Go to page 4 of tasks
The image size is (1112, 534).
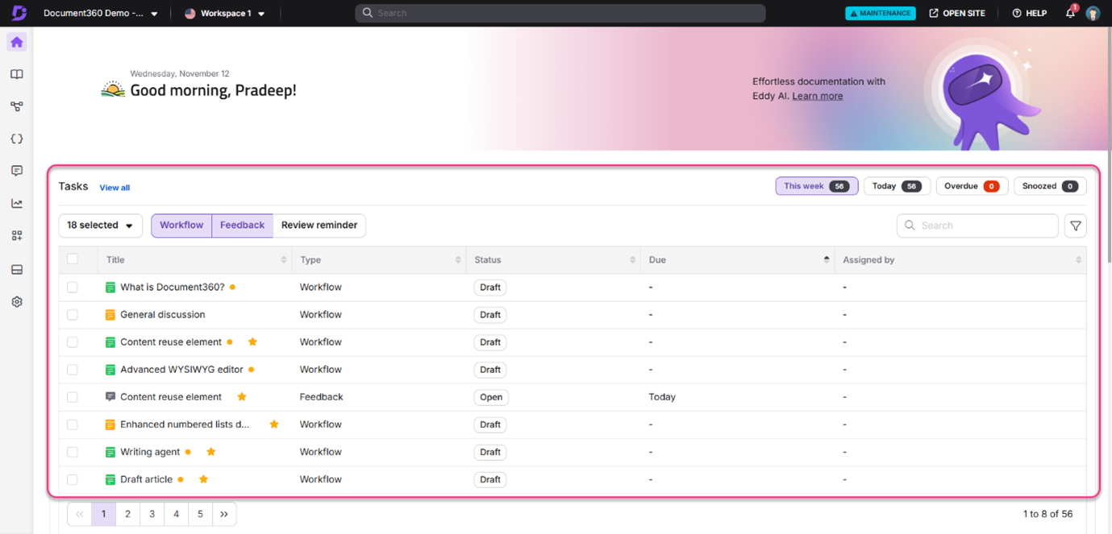[176, 514]
